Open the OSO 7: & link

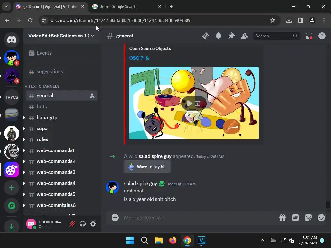pyautogui.click(x=139, y=58)
